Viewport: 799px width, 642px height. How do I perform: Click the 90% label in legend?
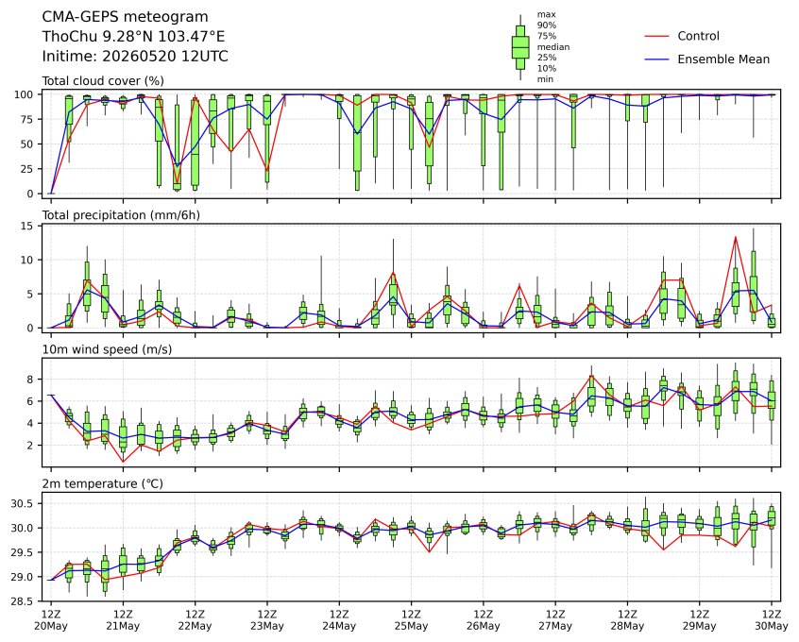[x=546, y=25]
